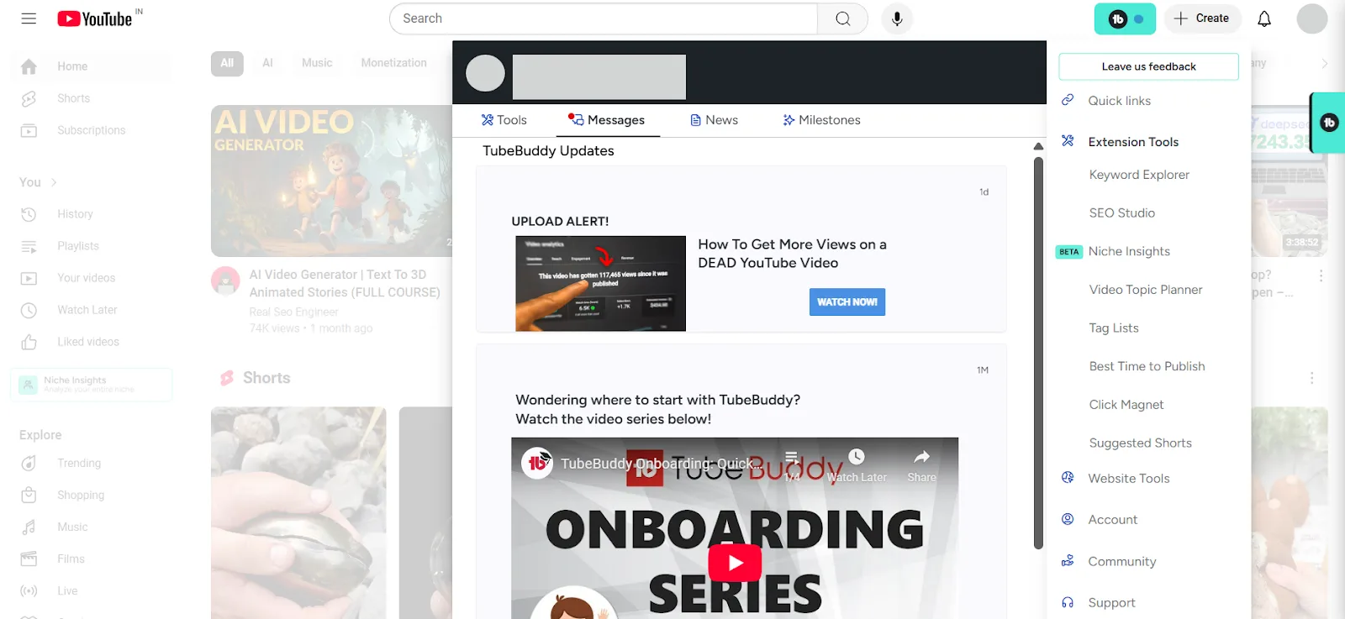Expand the You section chevron
This screenshot has height=619, width=1345.
54,182
